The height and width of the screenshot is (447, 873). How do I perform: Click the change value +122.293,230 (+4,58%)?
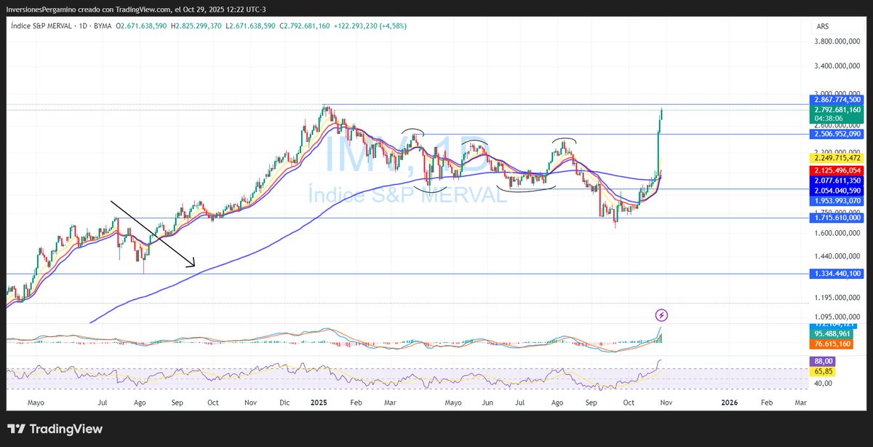370,26
